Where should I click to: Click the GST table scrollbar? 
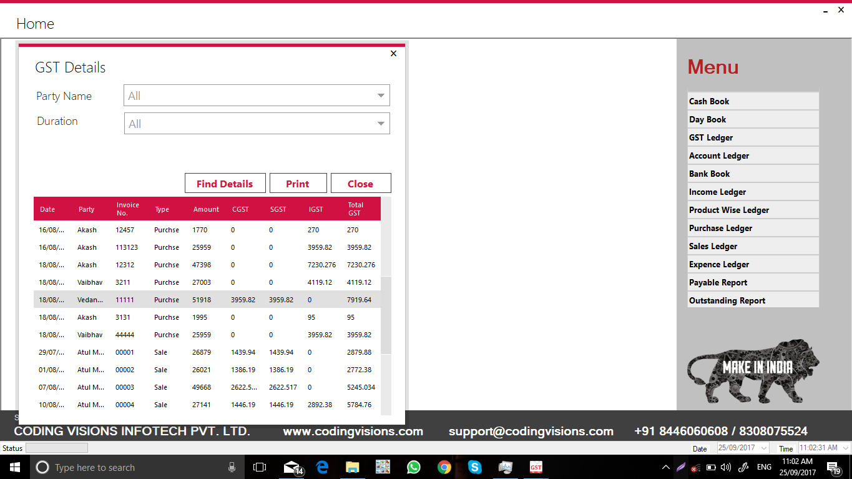(386, 312)
